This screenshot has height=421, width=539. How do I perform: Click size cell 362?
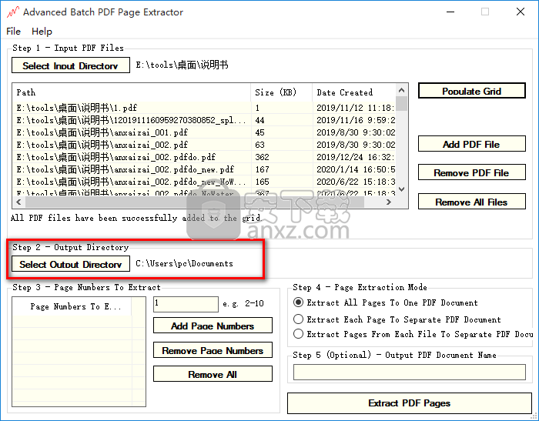pos(282,157)
